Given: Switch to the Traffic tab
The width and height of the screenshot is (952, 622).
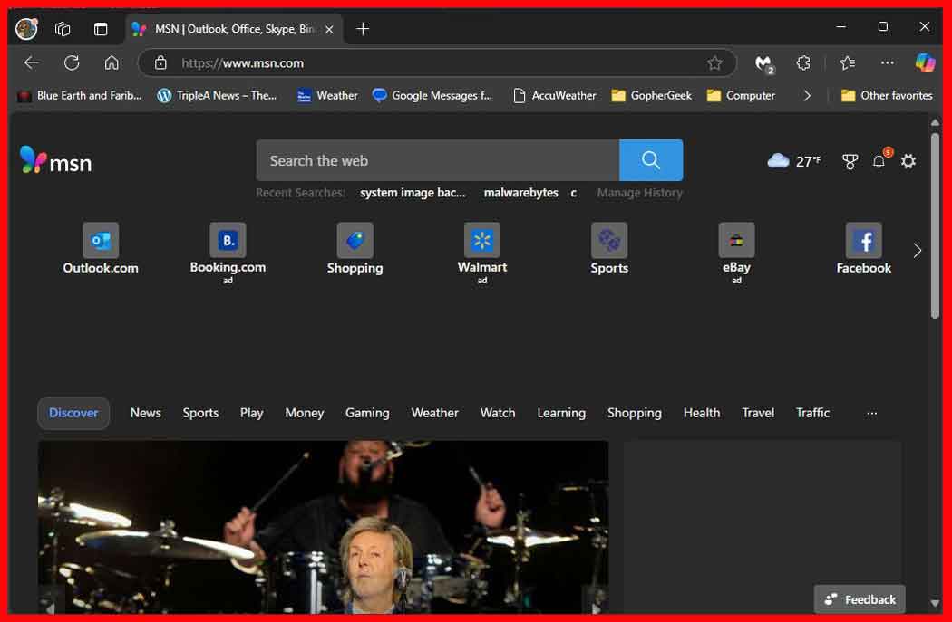Looking at the screenshot, I should (813, 413).
